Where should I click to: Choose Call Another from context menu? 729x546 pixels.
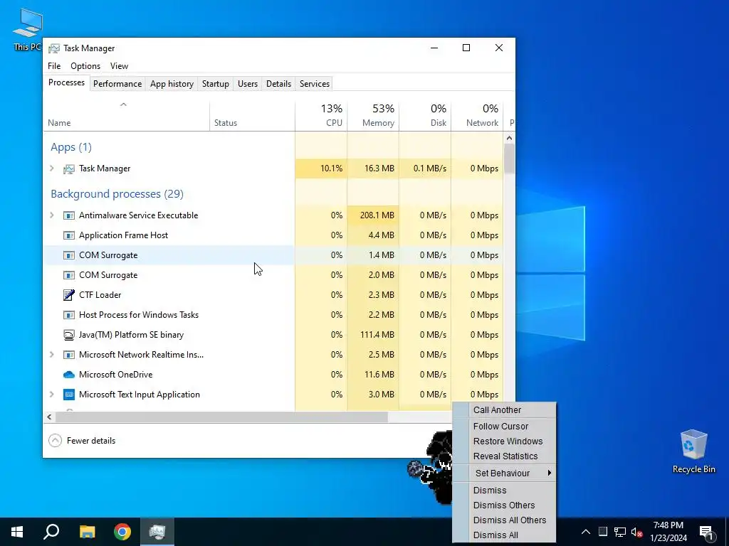(x=505, y=410)
